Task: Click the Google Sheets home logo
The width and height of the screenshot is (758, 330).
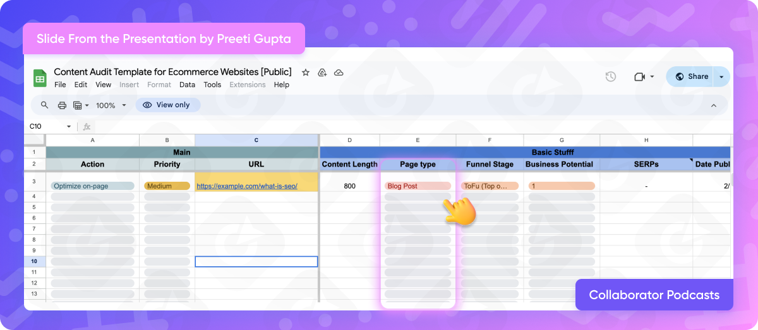Action: (x=40, y=78)
